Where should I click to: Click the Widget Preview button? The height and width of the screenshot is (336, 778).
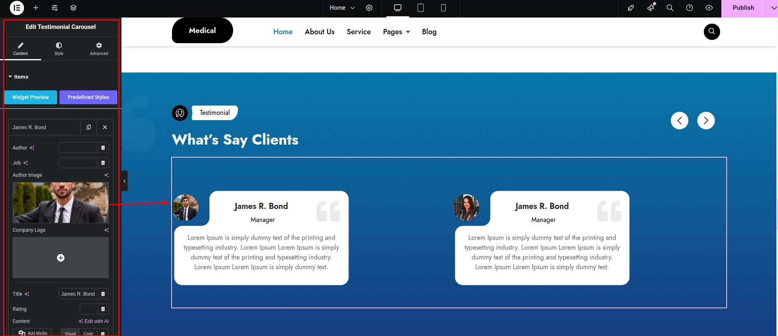tap(31, 97)
